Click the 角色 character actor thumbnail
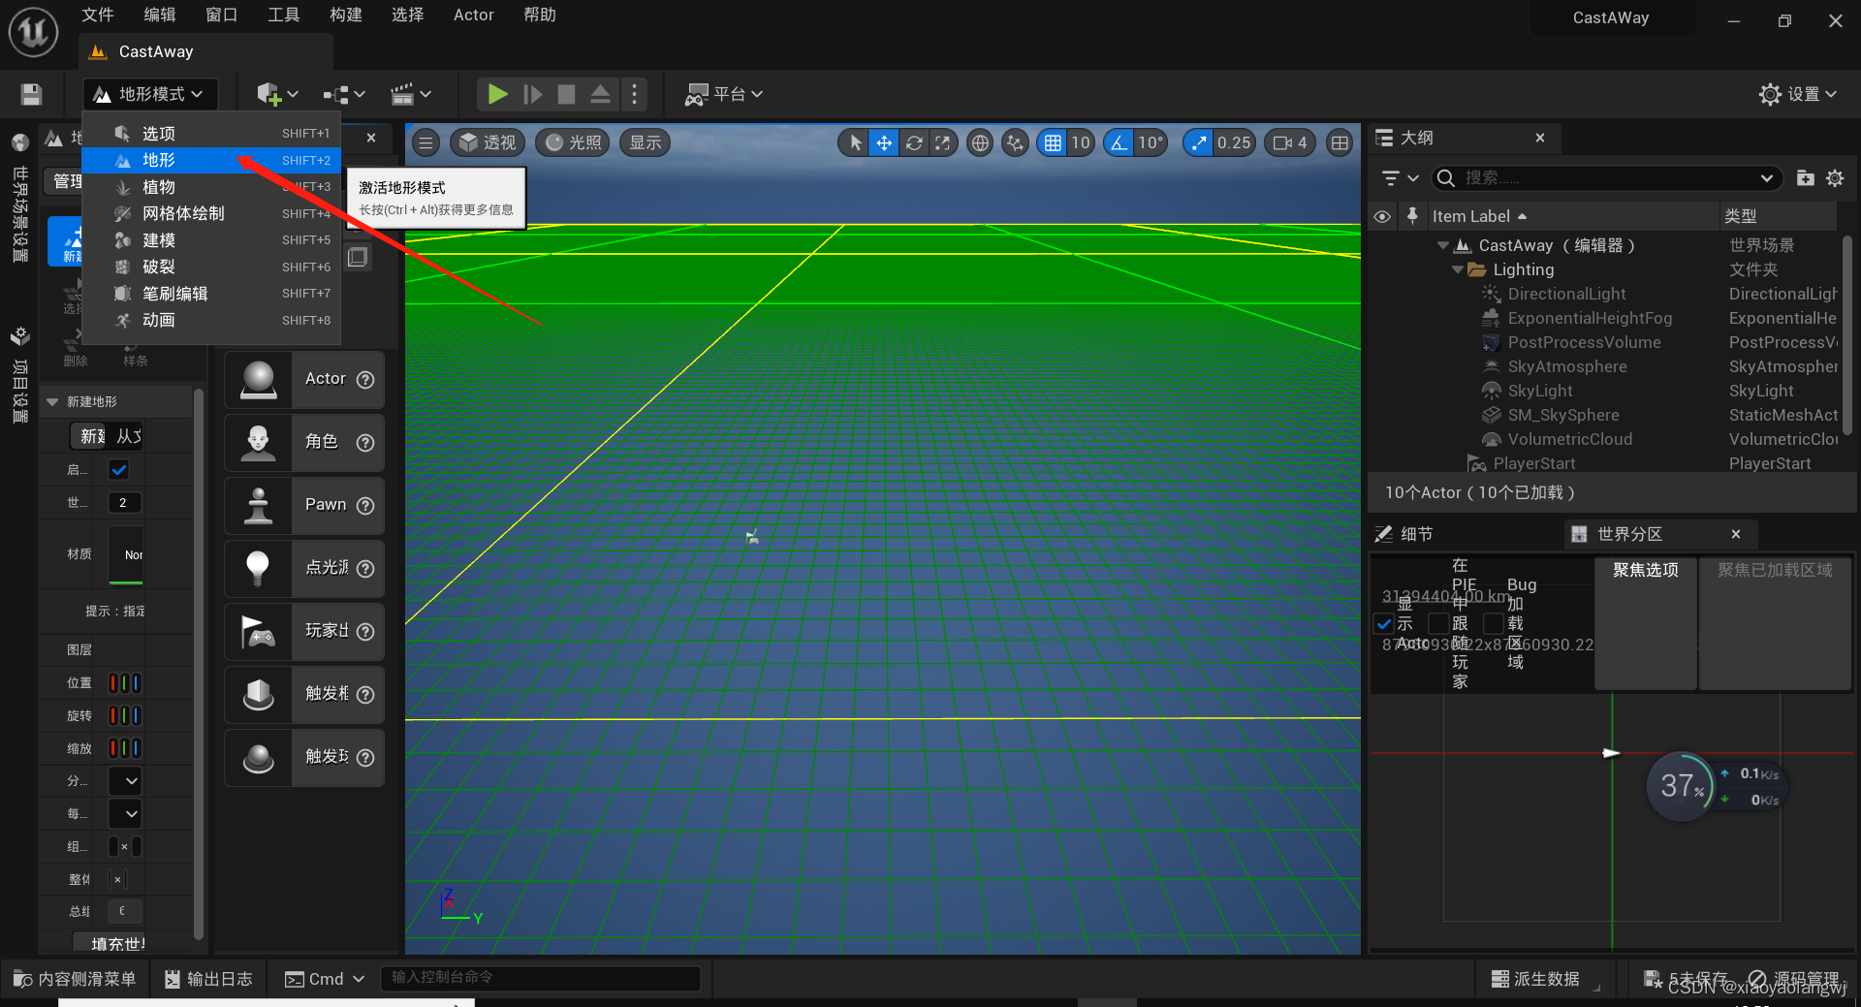 (x=258, y=442)
